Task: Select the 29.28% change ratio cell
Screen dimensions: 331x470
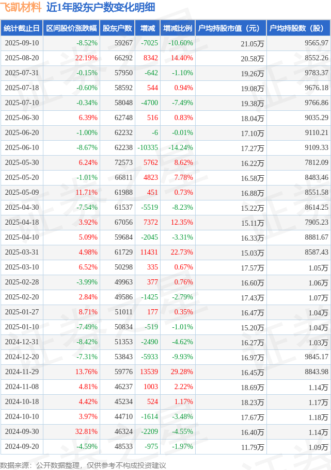Action: tap(182, 372)
